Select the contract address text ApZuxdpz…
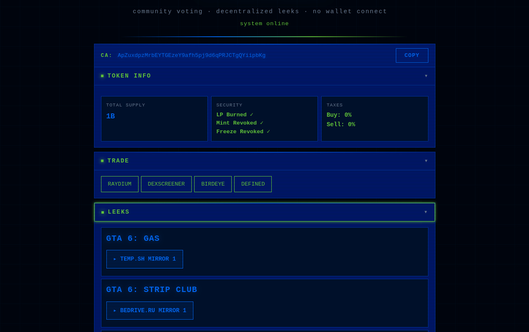 coord(192,55)
